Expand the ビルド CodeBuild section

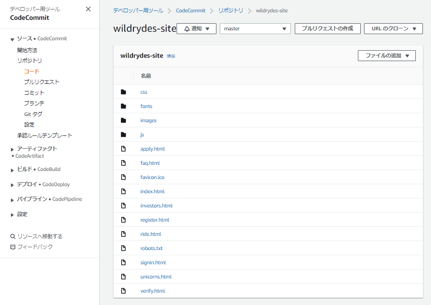tap(12, 169)
